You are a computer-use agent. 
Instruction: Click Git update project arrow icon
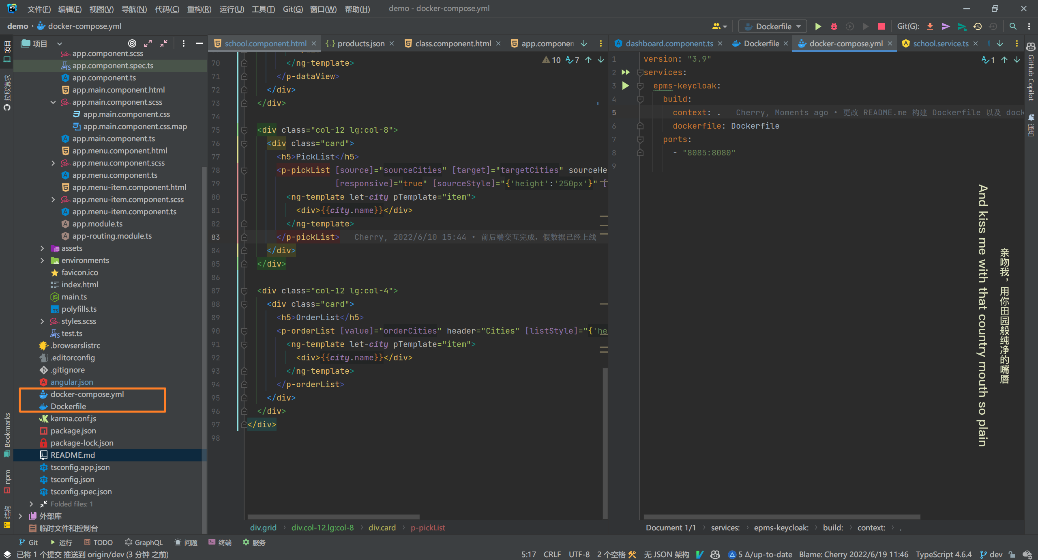click(x=930, y=26)
